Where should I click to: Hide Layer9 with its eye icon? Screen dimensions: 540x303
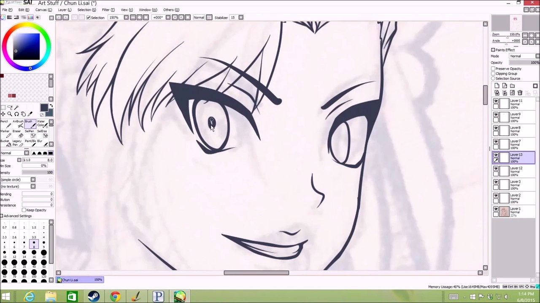pyautogui.click(x=496, y=115)
